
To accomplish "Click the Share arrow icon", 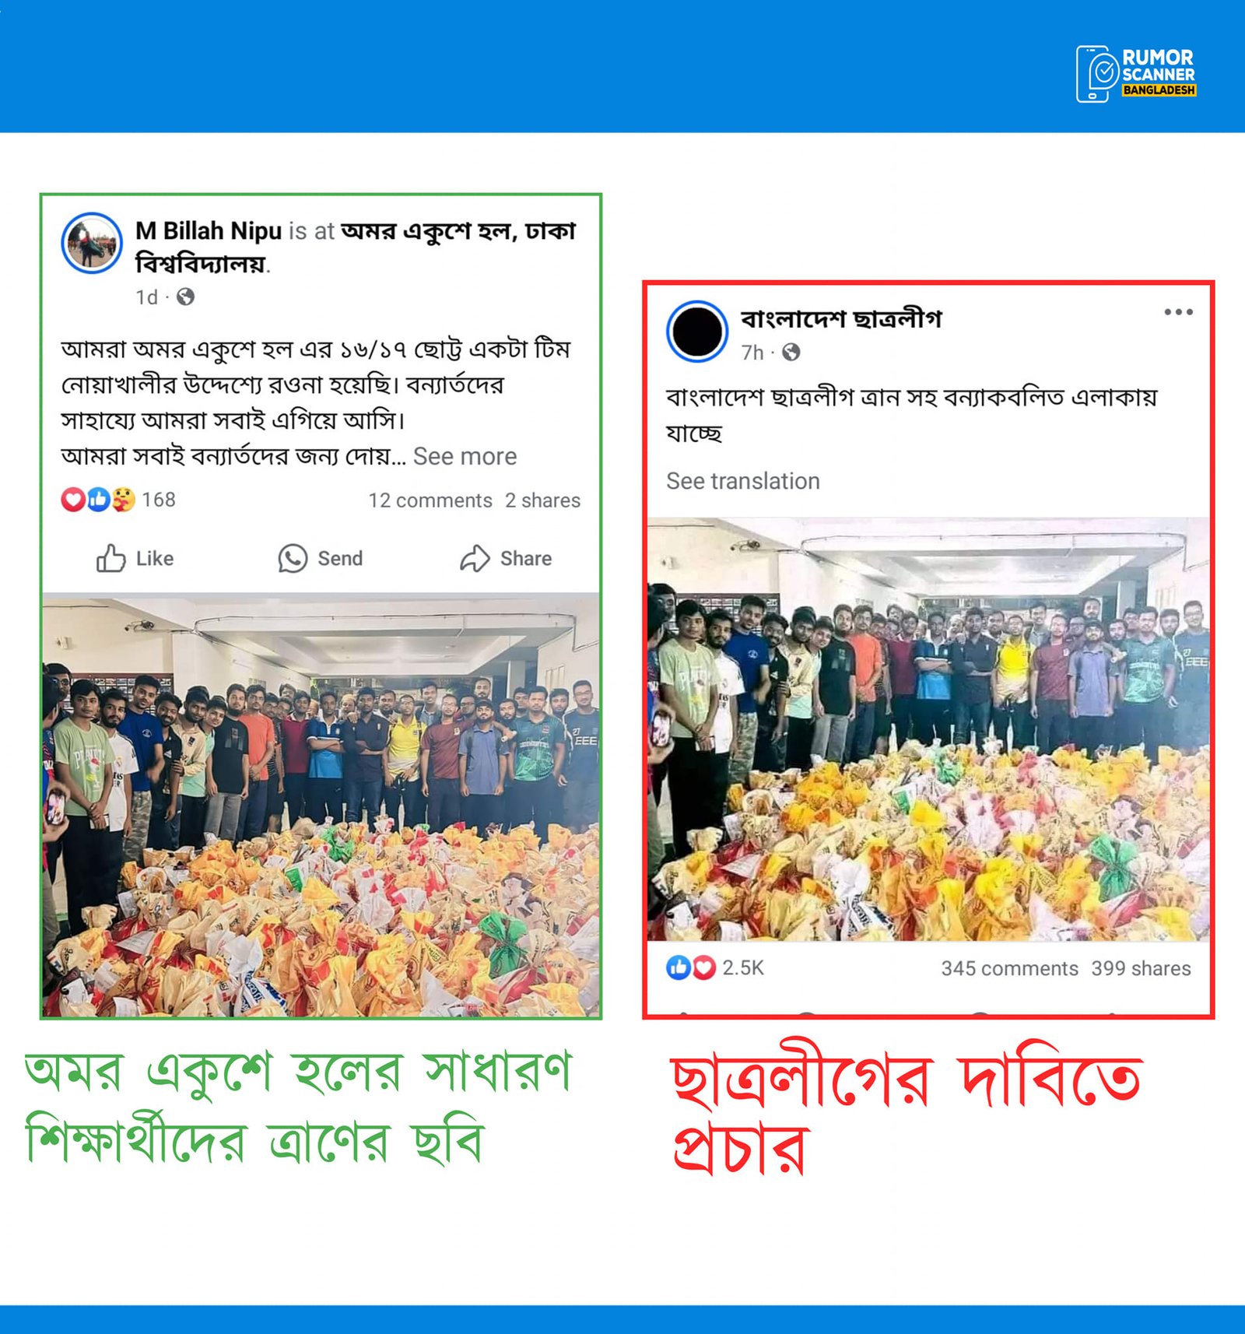I will (475, 558).
